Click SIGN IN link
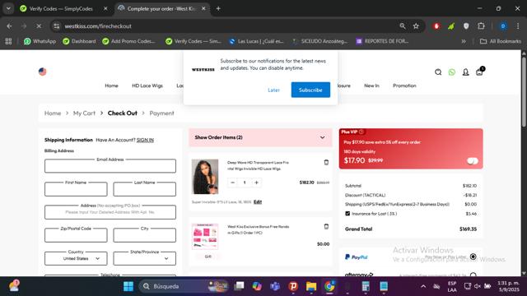 [x=145, y=140]
